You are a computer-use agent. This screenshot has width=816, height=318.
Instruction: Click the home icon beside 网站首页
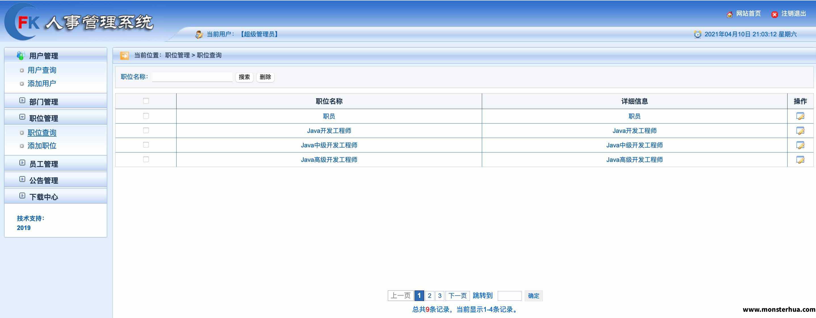[x=729, y=14]
